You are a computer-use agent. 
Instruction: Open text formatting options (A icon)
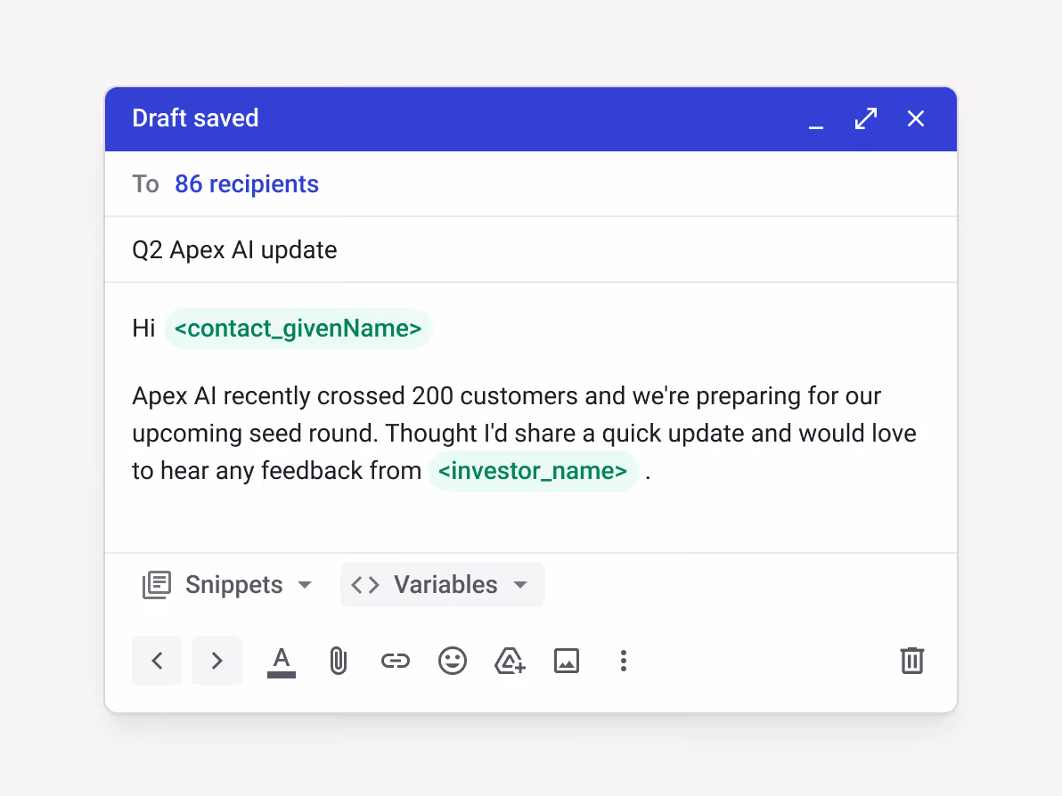tap(282, 662)
